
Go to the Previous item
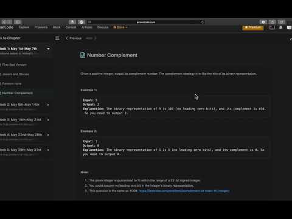74,38
